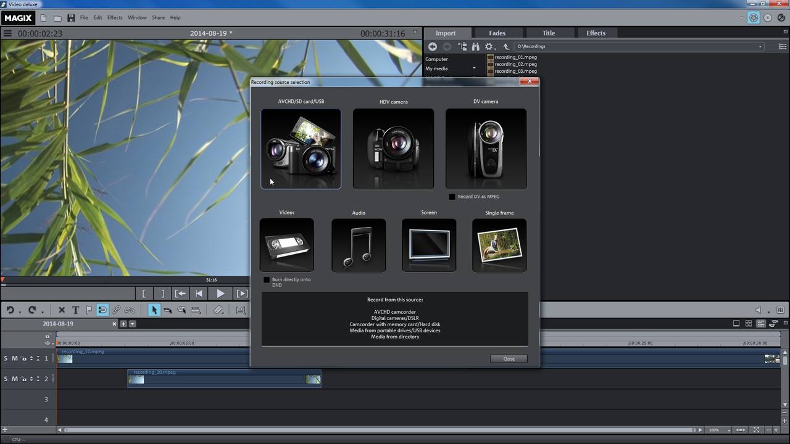This screenshot has height=444, width=790.
Task: Click the Title text tool icon
Action: (76, 310)
